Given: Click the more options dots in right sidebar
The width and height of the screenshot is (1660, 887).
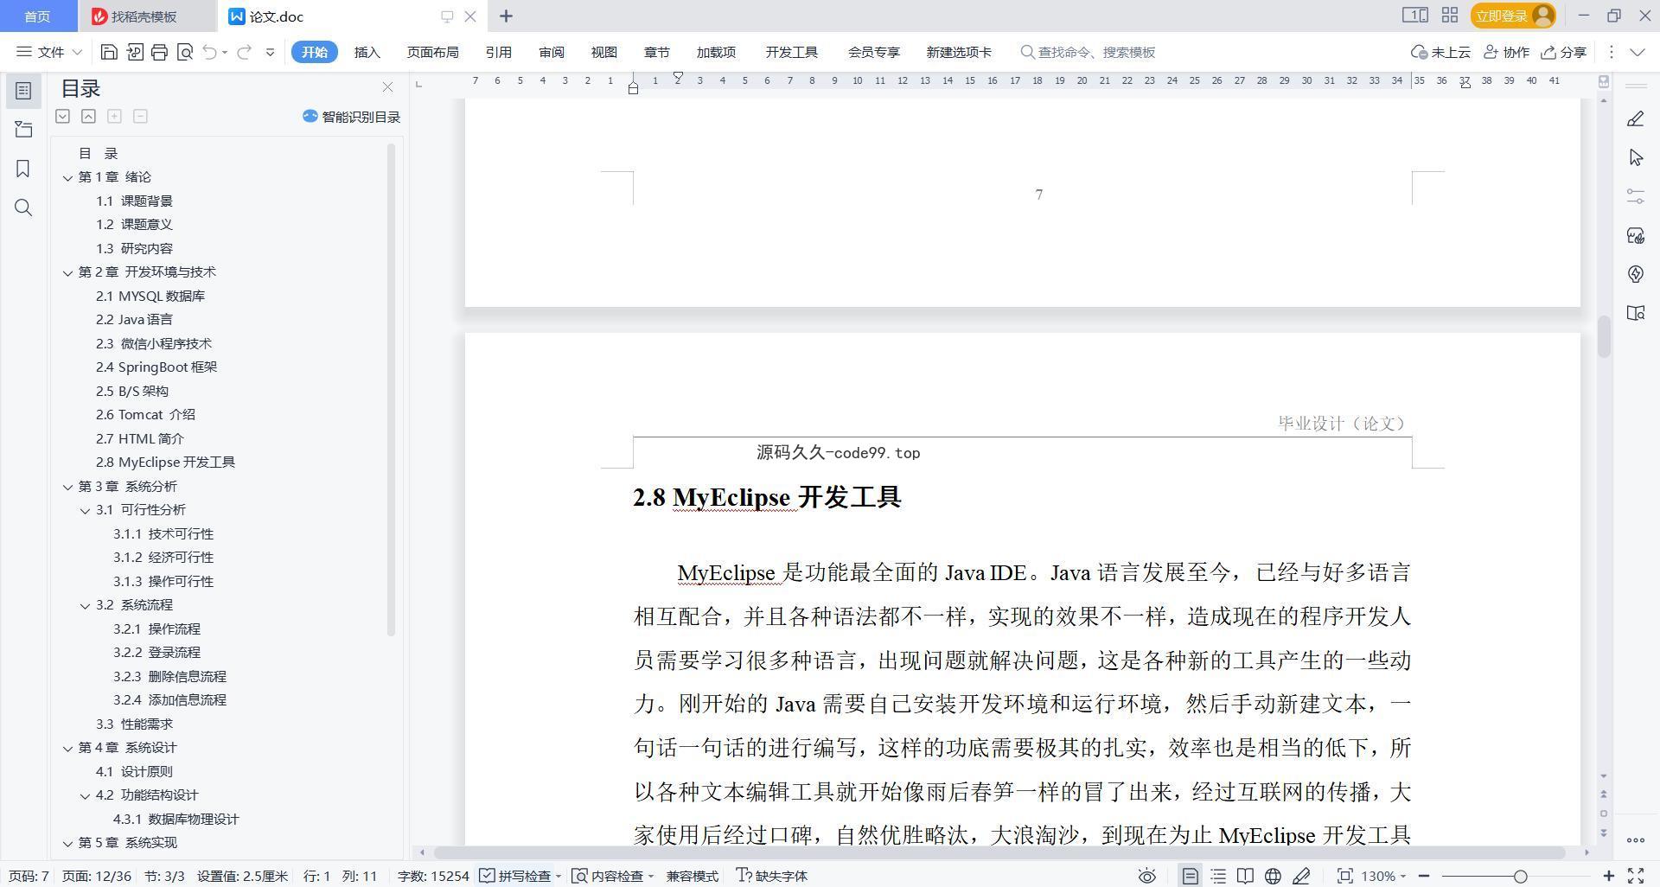Looking at the screenshot, I should pos(1635,839).
